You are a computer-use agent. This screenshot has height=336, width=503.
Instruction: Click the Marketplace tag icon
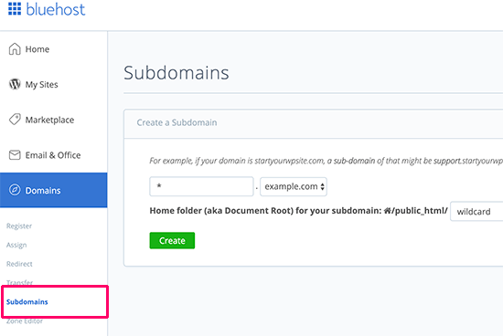point(15,120)
